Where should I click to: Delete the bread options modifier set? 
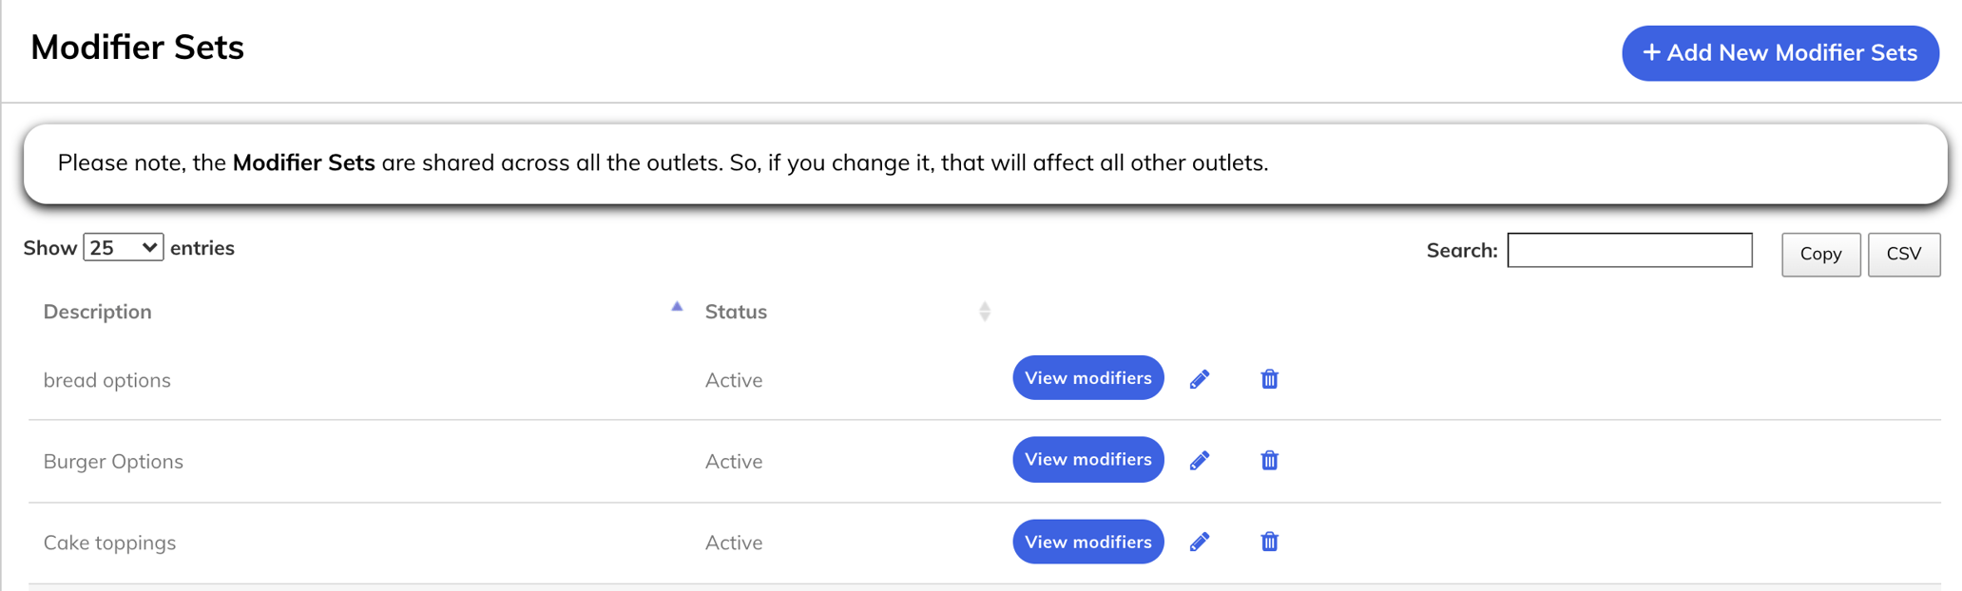[1268, 378]
